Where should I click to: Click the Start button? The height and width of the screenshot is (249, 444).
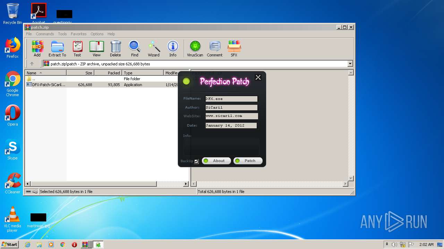(10, 245)
